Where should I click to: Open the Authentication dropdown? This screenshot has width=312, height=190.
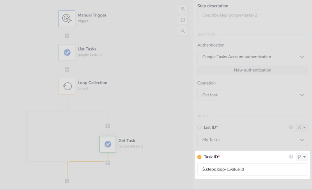252,57
